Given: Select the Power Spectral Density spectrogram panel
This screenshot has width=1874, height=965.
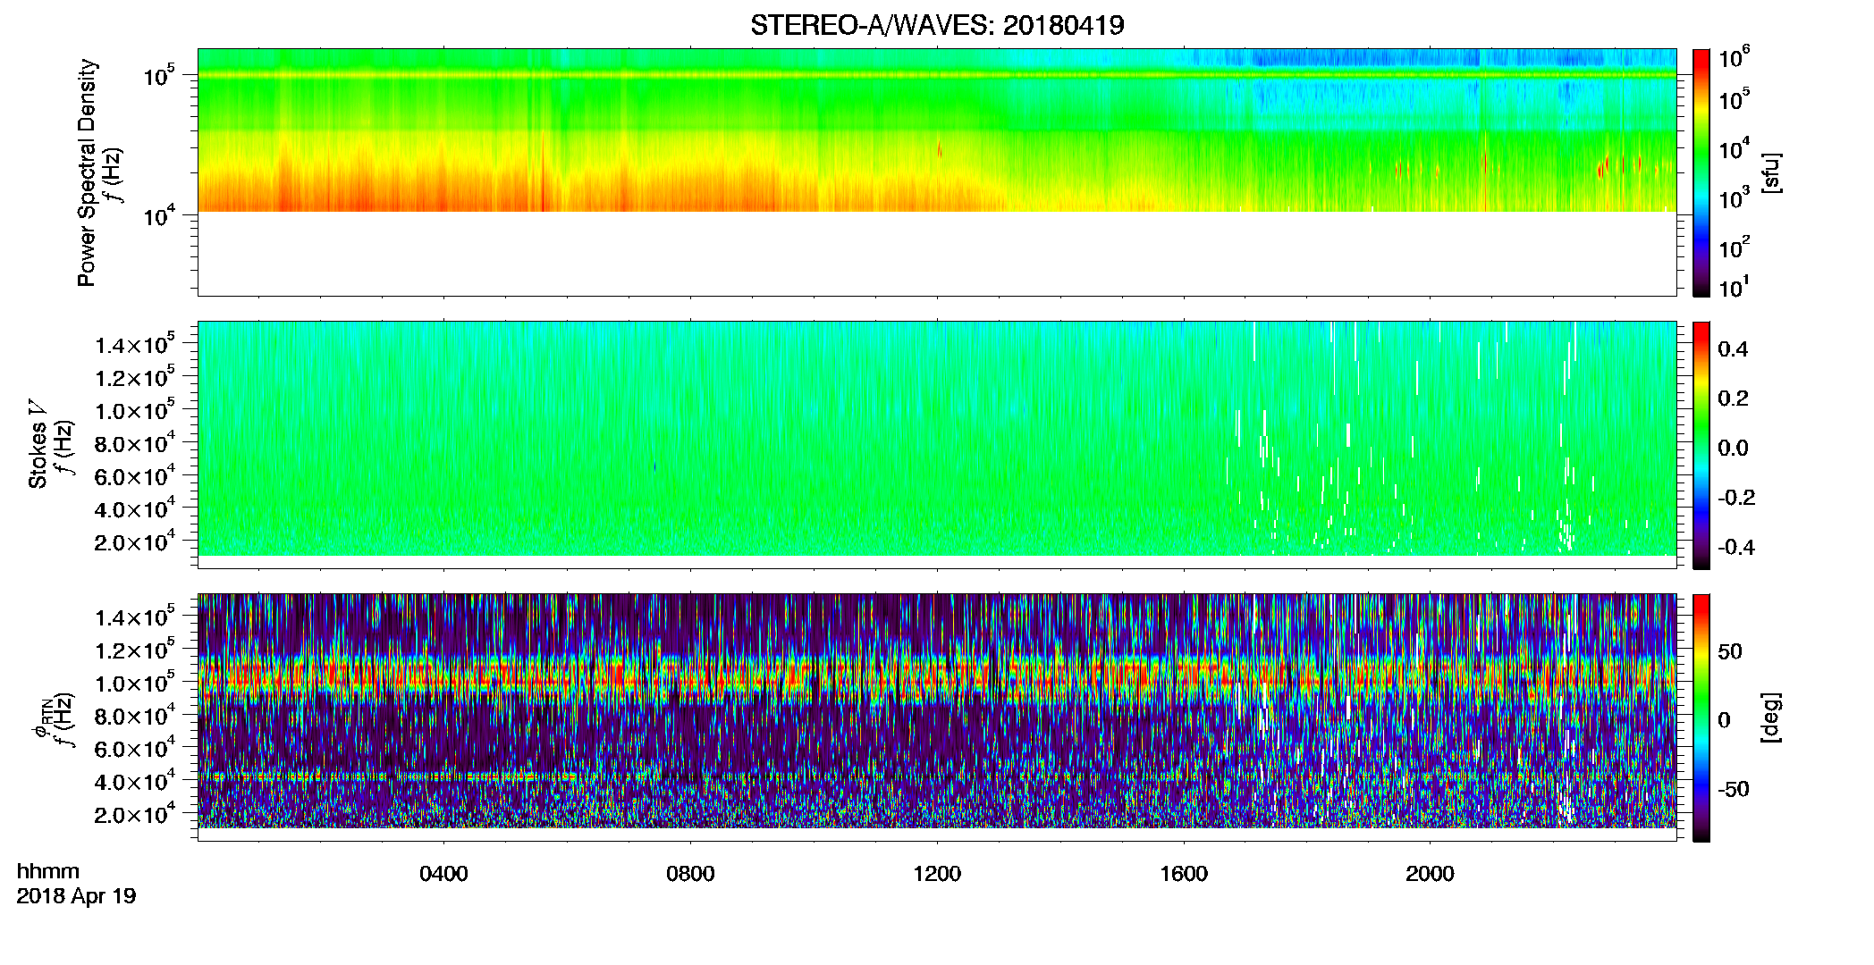Looking at the screenshot, I should 937,172.
